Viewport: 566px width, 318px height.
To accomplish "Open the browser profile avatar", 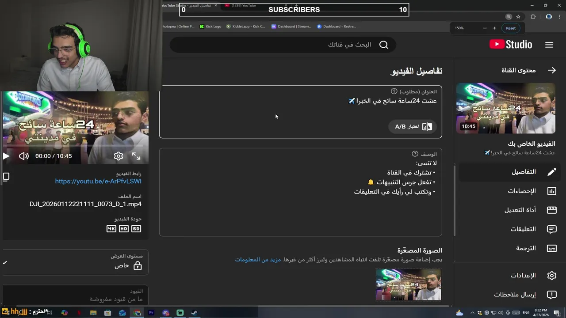I will click(x=549, y=17).
